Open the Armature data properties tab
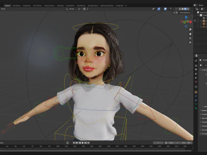Viewport: 207px width, 155px height. coord(196,104)
